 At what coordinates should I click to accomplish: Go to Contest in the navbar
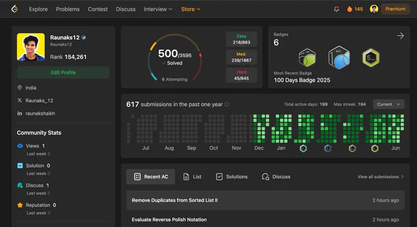point(98,9)
